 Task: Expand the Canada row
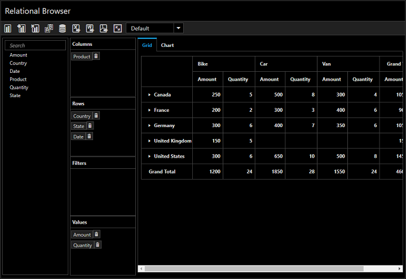point(149,95)
